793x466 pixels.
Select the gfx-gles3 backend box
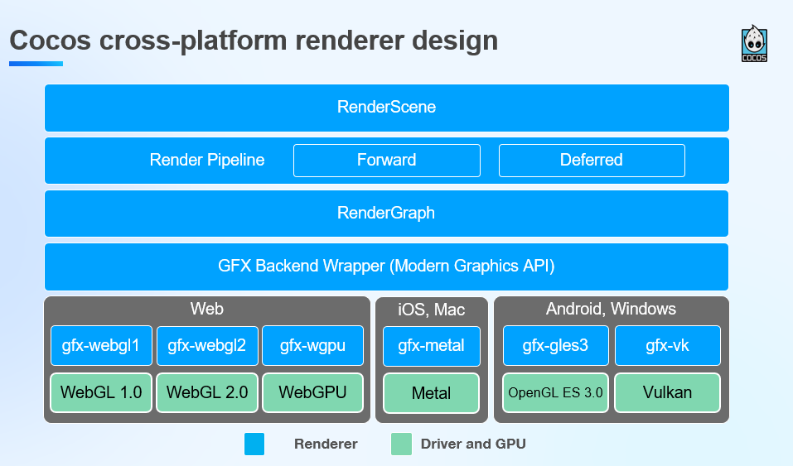tap(555, 346)
